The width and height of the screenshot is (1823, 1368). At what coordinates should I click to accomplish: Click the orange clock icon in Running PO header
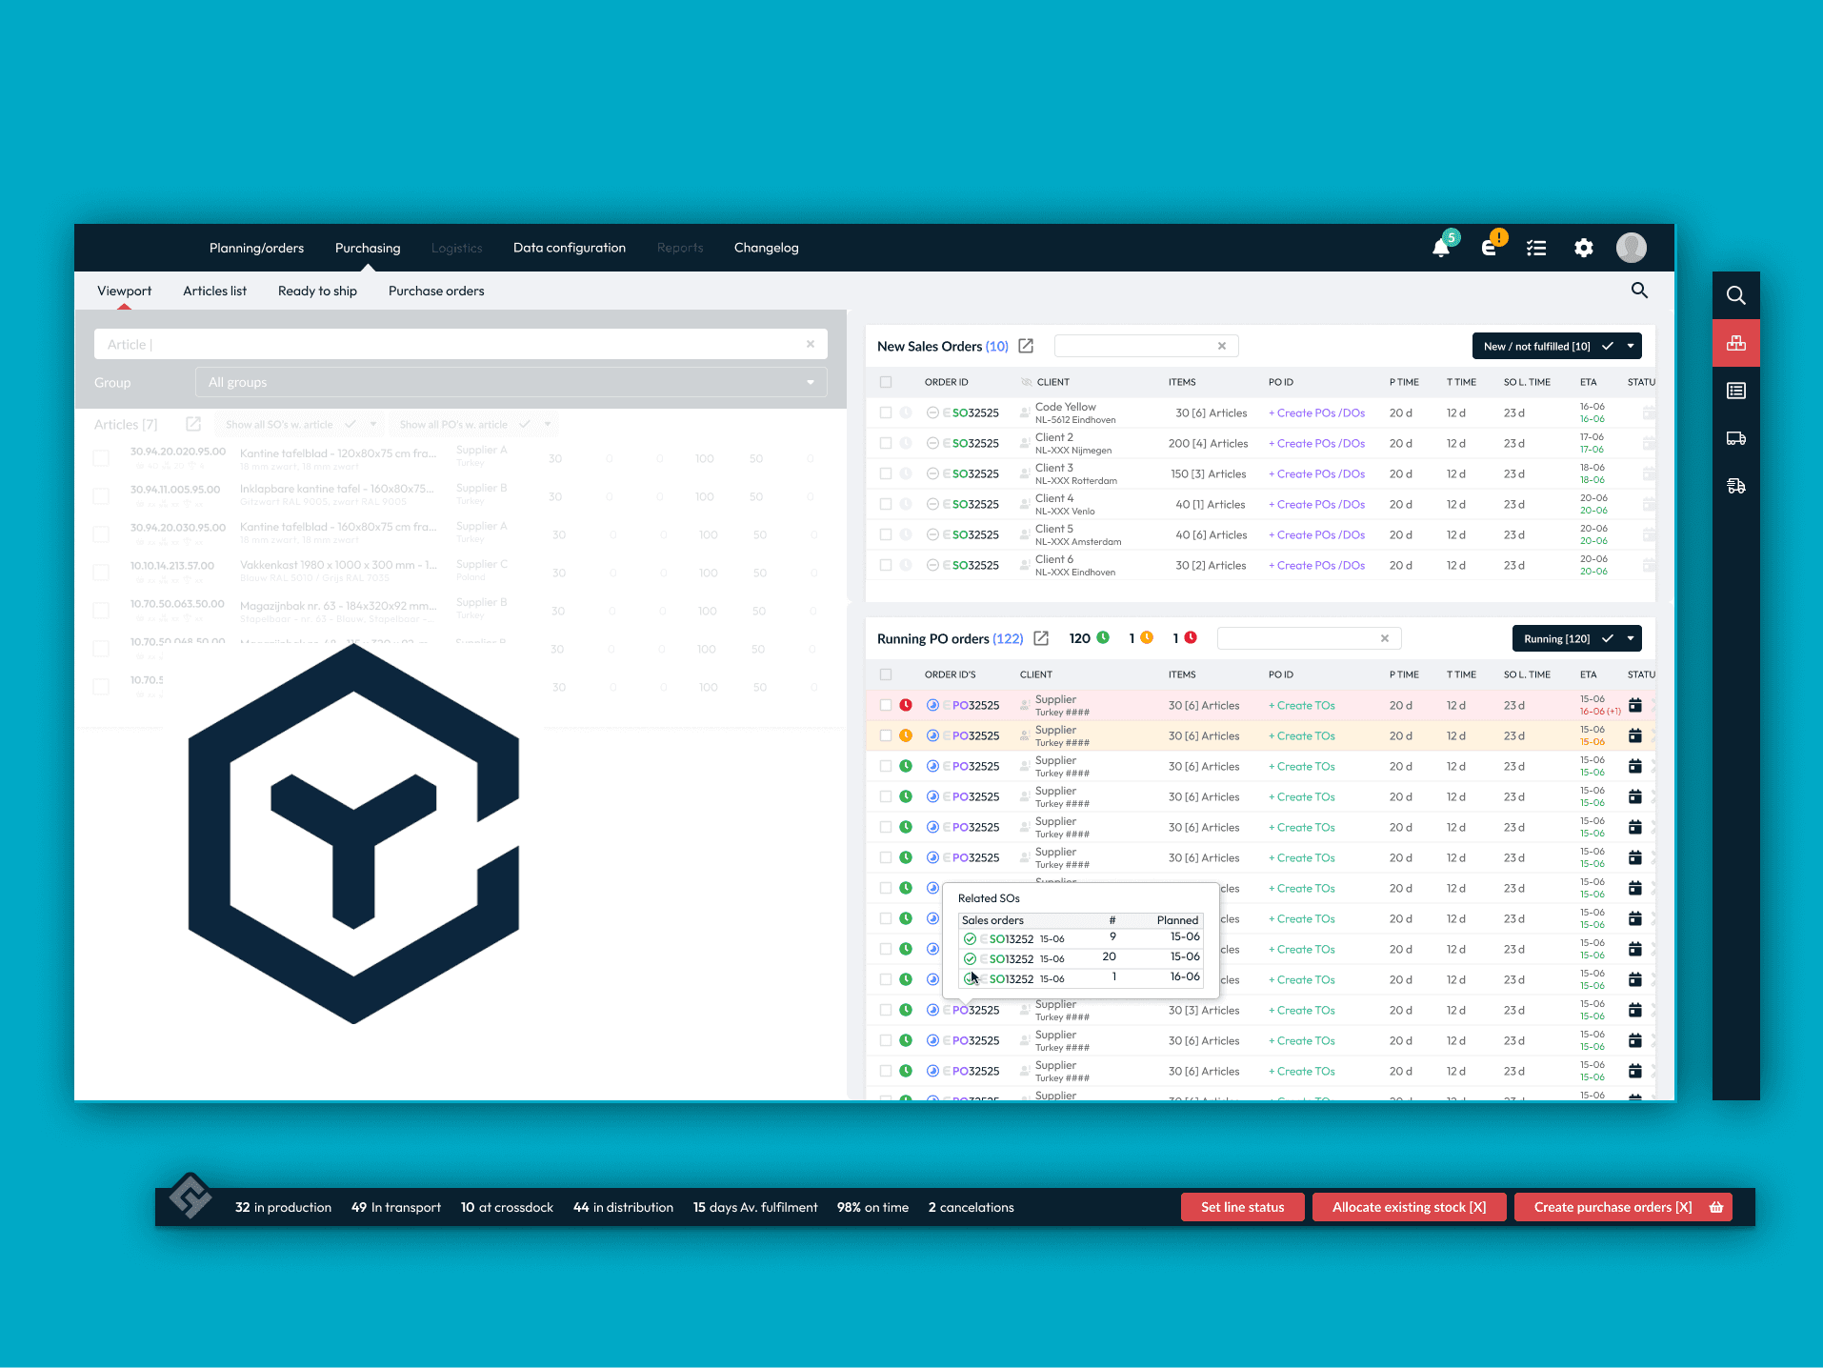pos(1147,637)
